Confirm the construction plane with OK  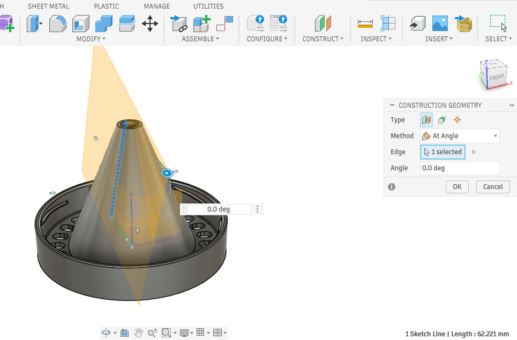point(457,187)
